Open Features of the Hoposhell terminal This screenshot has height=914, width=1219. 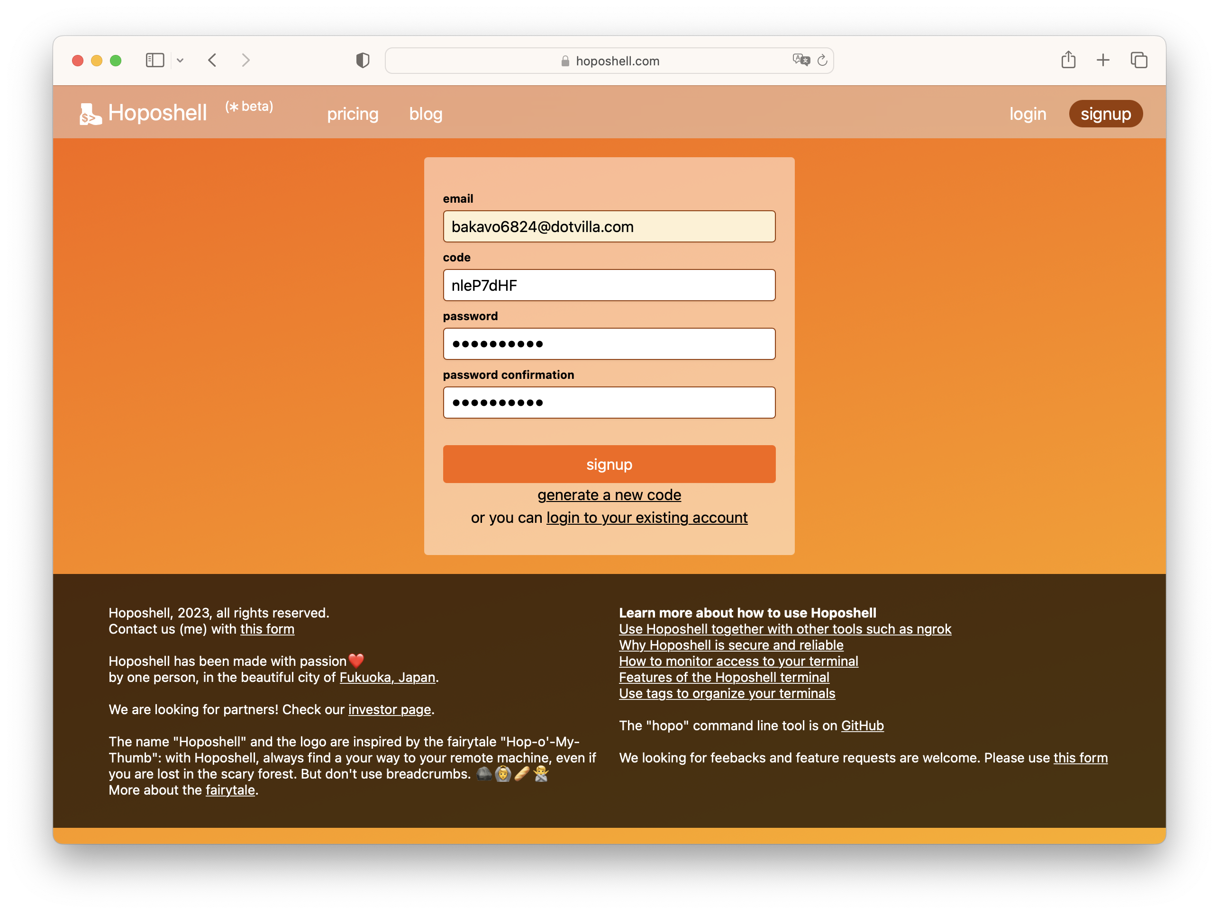tap(724, 677)
